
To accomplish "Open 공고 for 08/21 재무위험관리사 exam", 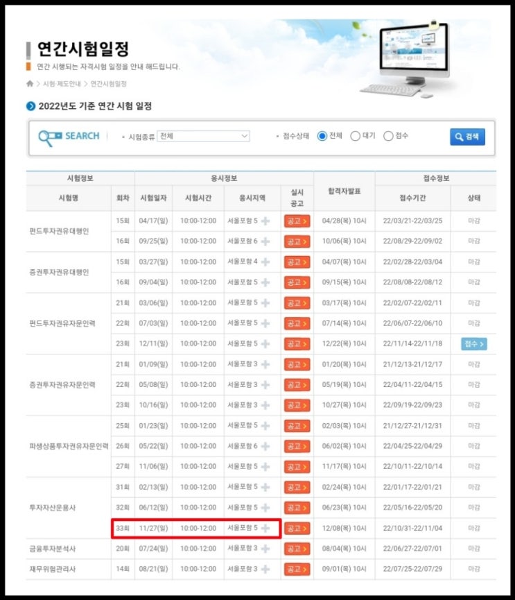I will pos(297,569).
